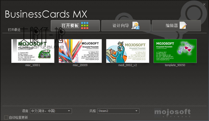Open the green template_90050 thumbnail
Screen dimensions: 209x121
coord(175,51)
